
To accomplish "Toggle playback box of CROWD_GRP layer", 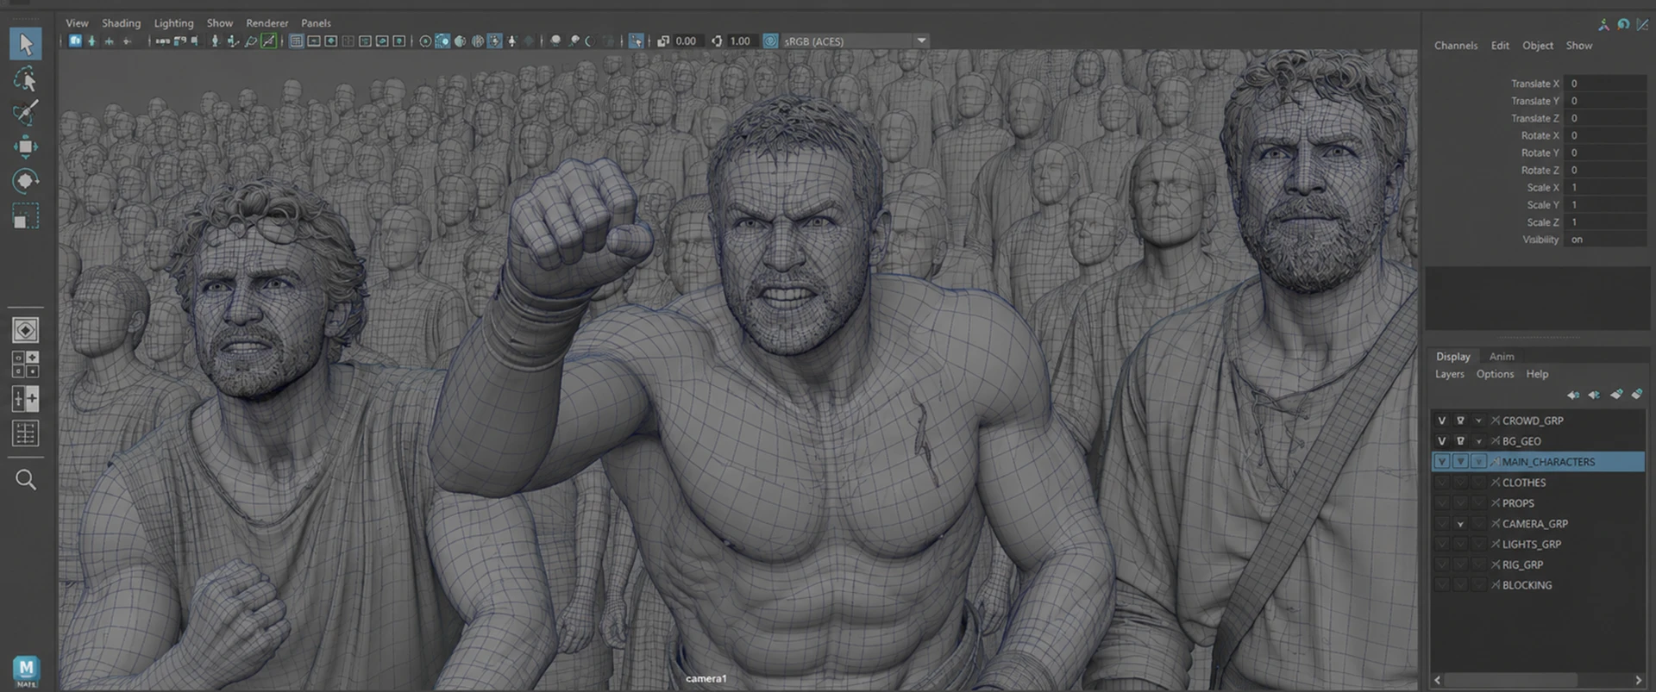I will point(1460,421).
